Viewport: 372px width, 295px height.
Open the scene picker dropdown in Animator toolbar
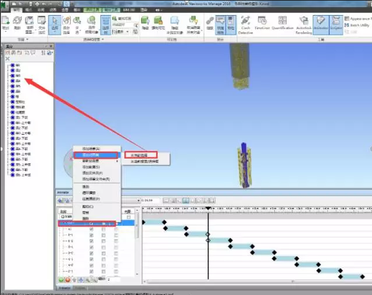coord(138,201)
